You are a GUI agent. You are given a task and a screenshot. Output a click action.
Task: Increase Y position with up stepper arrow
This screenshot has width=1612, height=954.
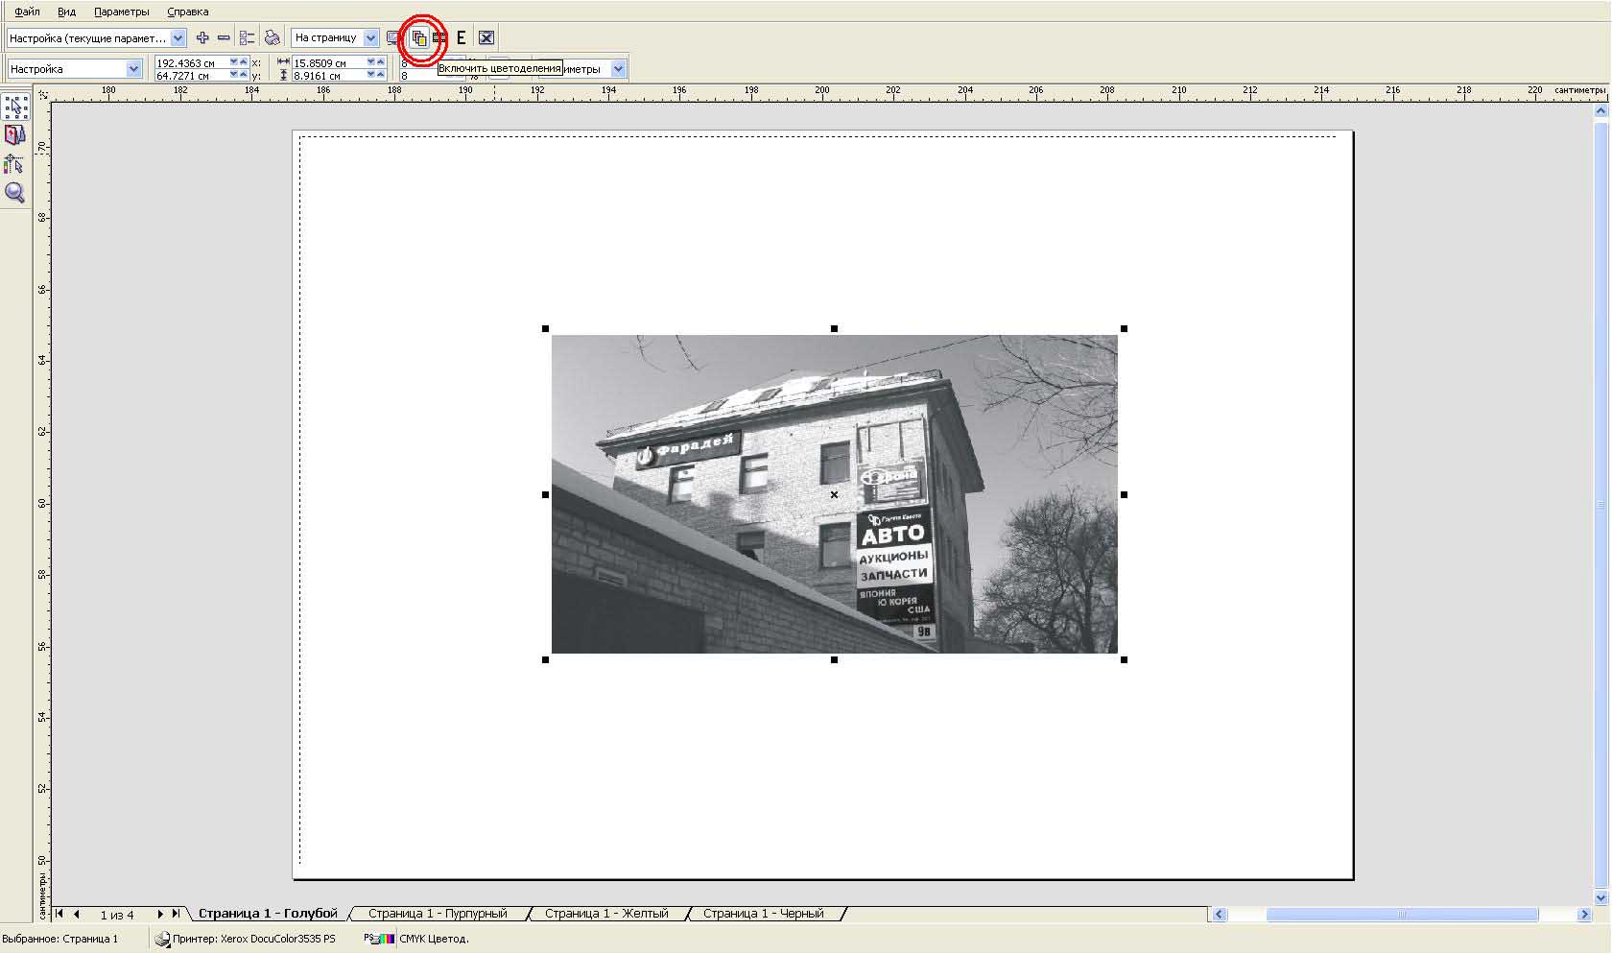click(244, 75)
